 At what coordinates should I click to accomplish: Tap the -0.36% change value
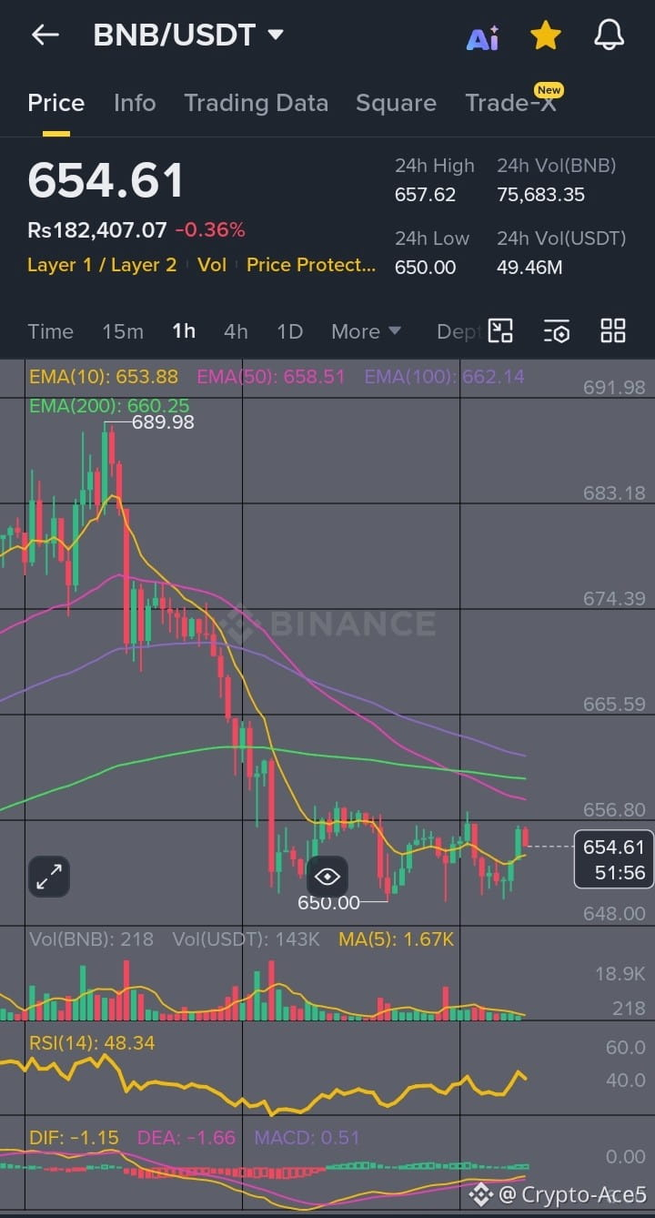tap(210, 229)
